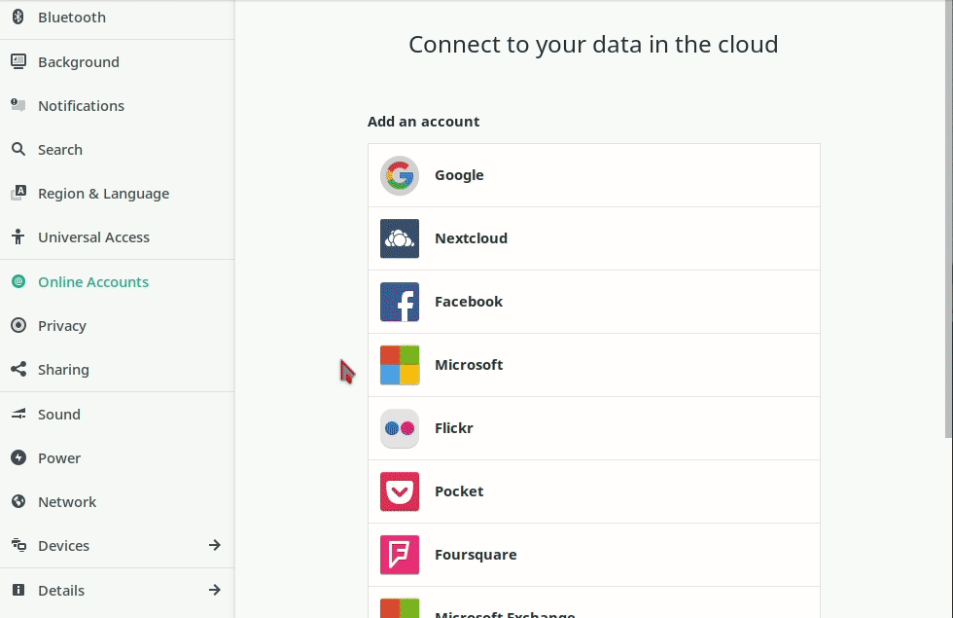Click the Flickr dots icon
Image resolution: width=953 pixels, height=618 pixels.
pyautogui.click(x=400, y=428)
